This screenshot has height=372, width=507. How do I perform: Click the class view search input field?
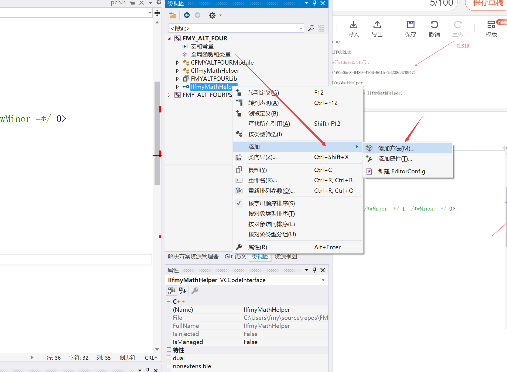pyautogui.click(x=234, y=28)
